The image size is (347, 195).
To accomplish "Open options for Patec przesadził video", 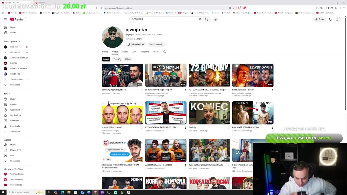I will (272, 90).
